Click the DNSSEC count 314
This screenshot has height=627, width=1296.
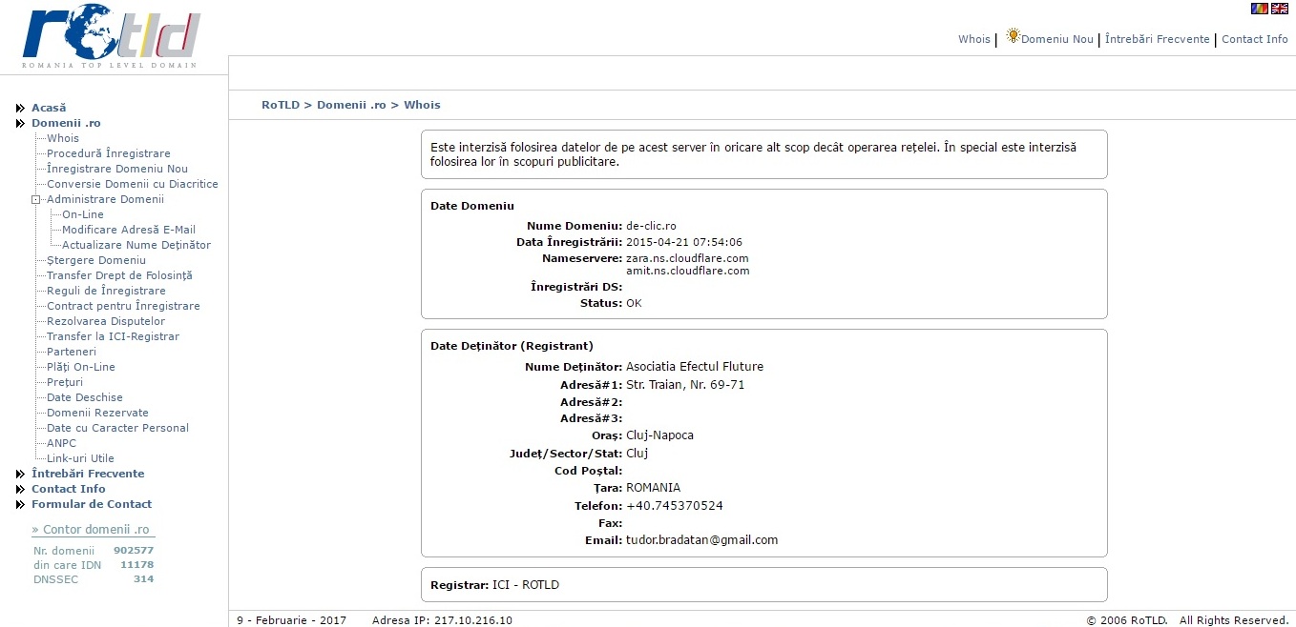tap(143, 580)
